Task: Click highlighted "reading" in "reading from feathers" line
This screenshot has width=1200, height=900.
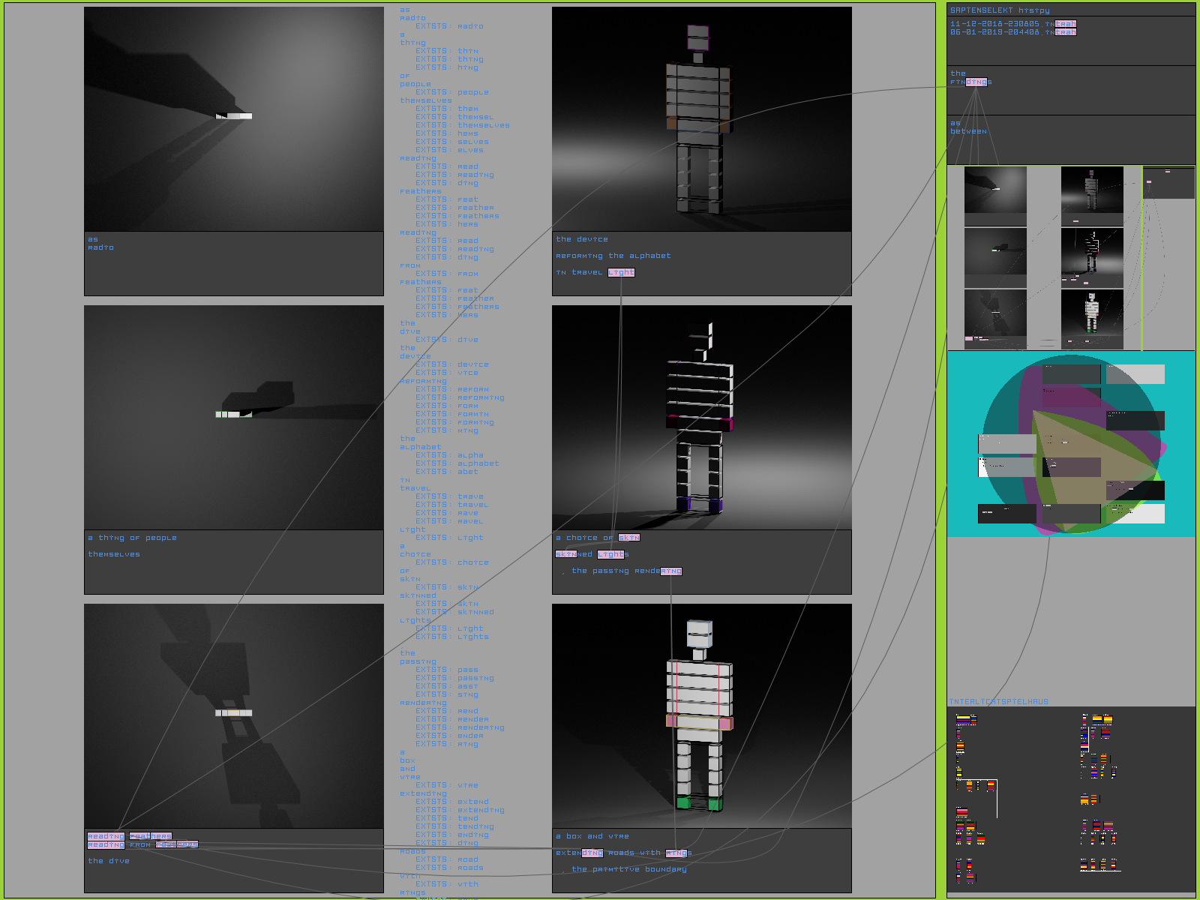Action: tap(106, 844)
